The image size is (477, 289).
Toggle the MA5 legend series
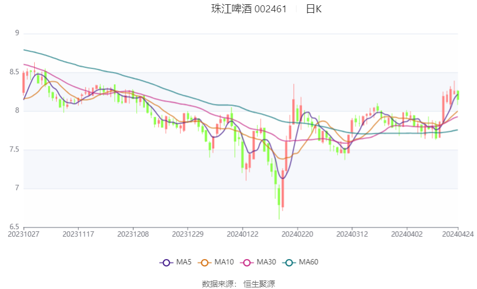pos(176,262)
